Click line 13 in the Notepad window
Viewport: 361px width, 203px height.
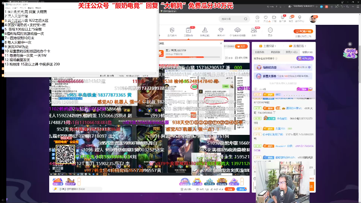point(32,64)
